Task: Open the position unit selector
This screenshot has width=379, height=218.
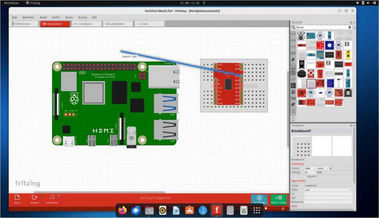Action: (x=331, y=168)
